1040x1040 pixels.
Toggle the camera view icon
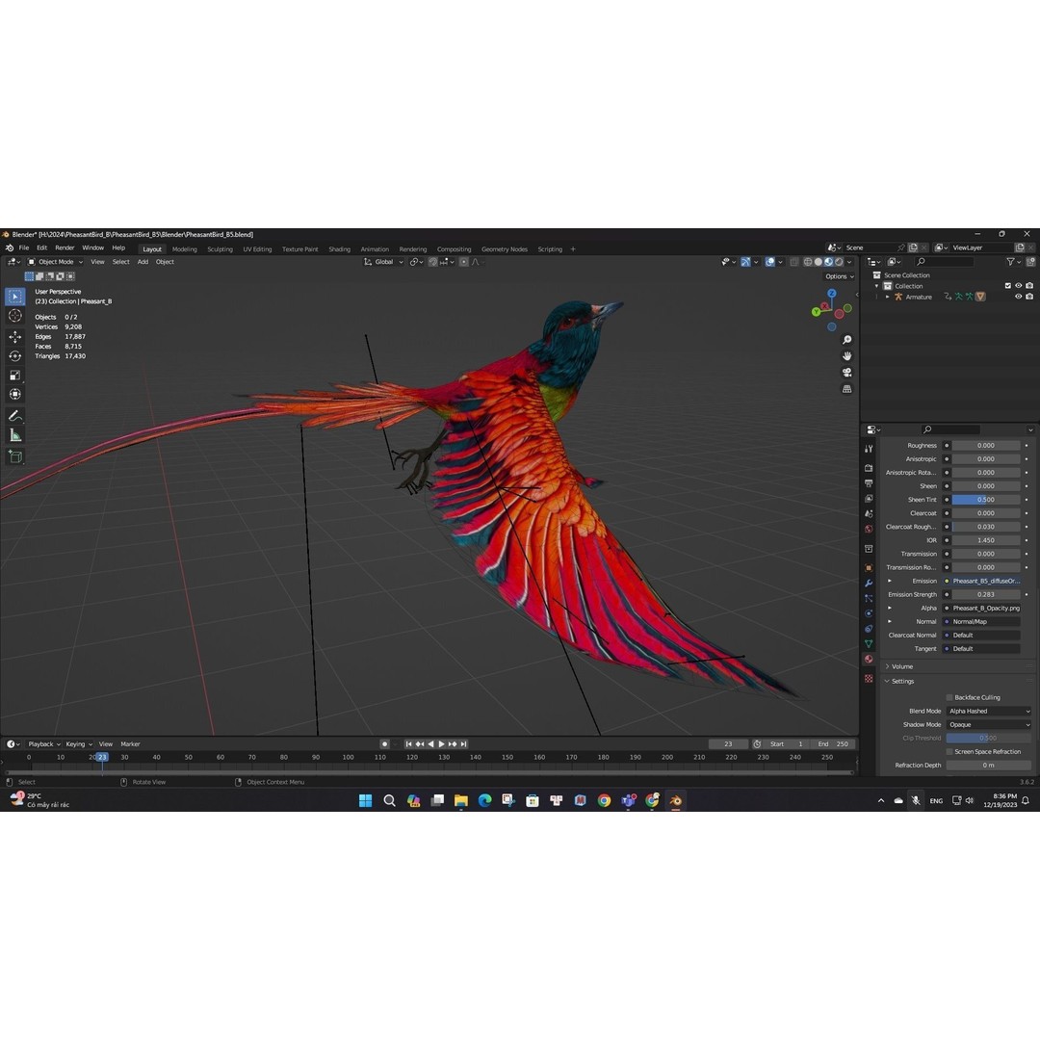847,373
